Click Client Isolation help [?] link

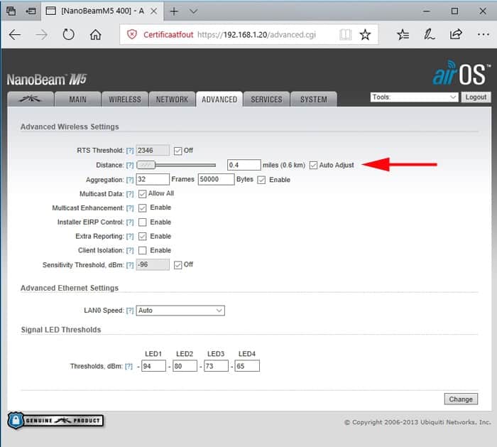point(130,251)
